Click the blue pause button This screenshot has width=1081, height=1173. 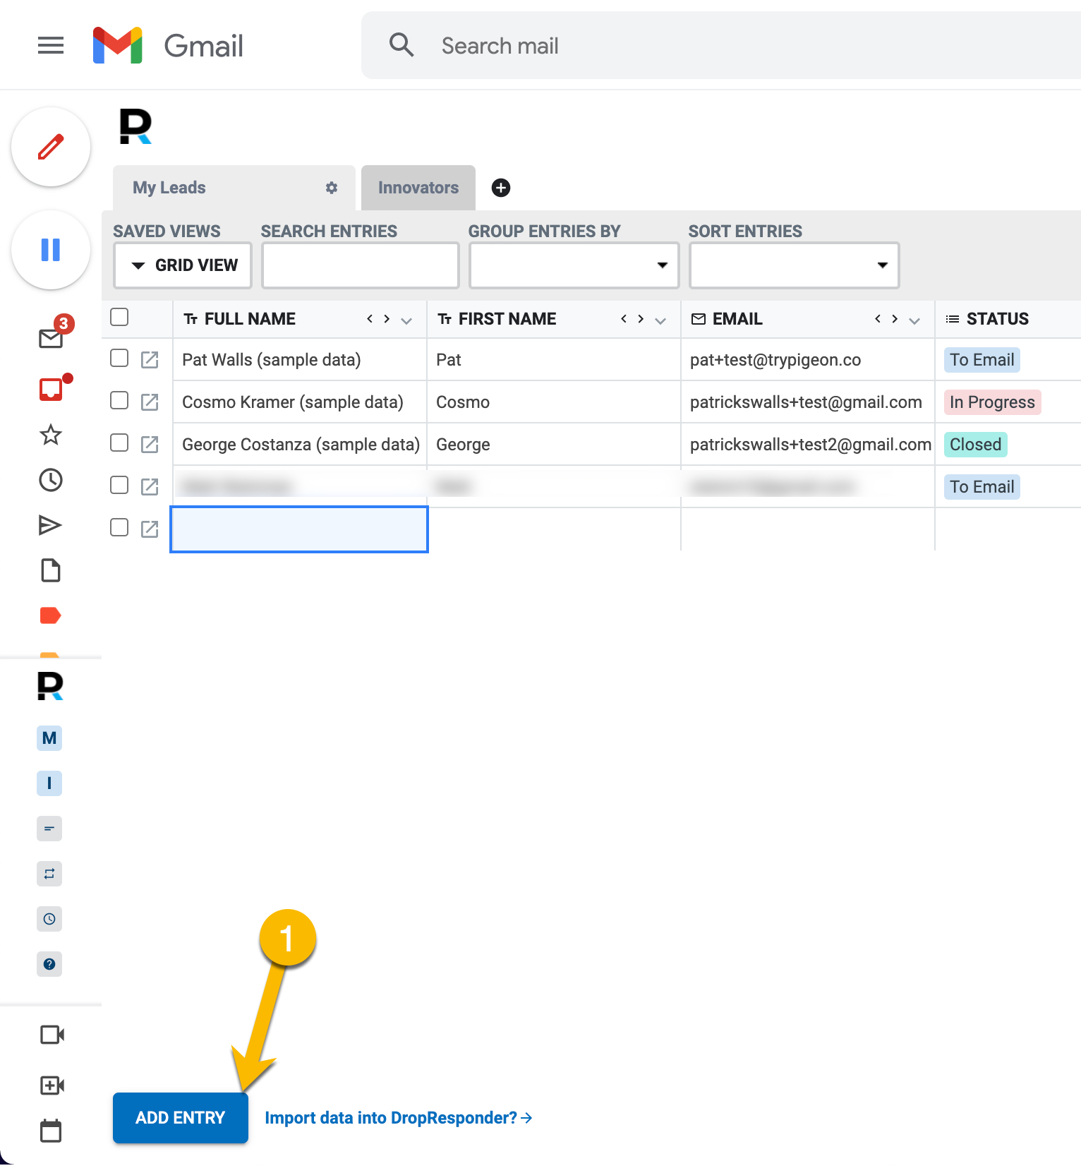pyautogui.click(x=51, y=250)
